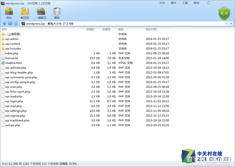The width and height of the screenshot is (235, 167).
Task: Click the app icon in title bar
Action: tap(3, 3)
